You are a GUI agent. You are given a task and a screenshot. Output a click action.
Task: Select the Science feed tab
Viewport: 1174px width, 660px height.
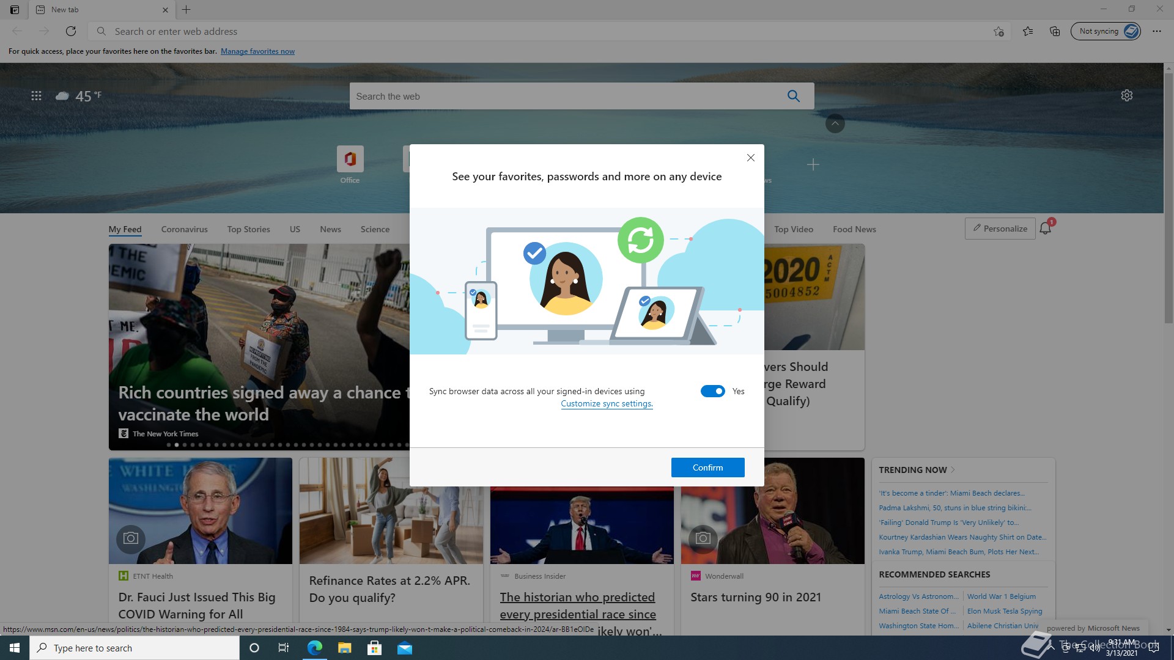click(x=375, y=229)
